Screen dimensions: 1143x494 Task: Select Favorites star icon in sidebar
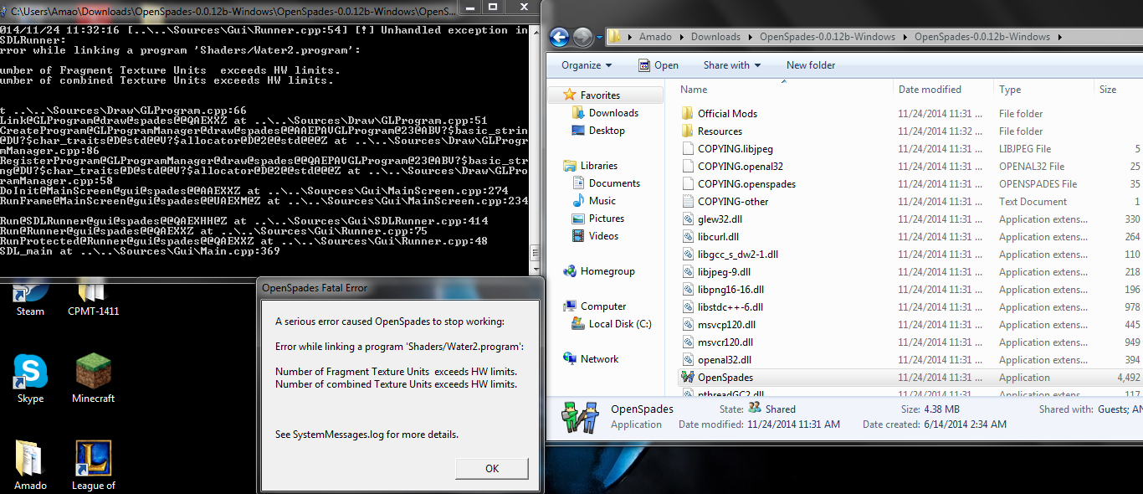pyautogui.click(x=570, y=95)
